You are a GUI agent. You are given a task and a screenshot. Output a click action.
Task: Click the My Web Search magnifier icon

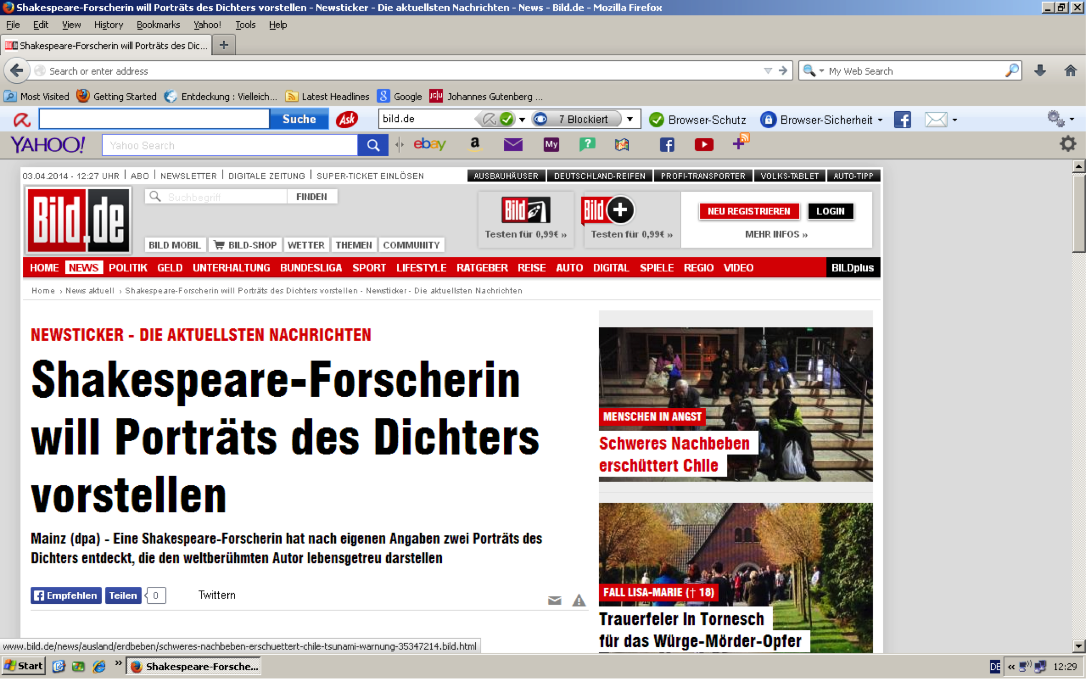pyautogui.click(x=1012, y=70)
